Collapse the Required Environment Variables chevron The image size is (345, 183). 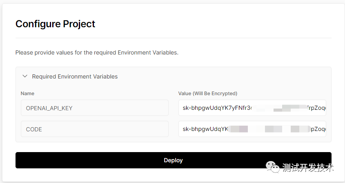pyautogui.click(x=25, y=76)
